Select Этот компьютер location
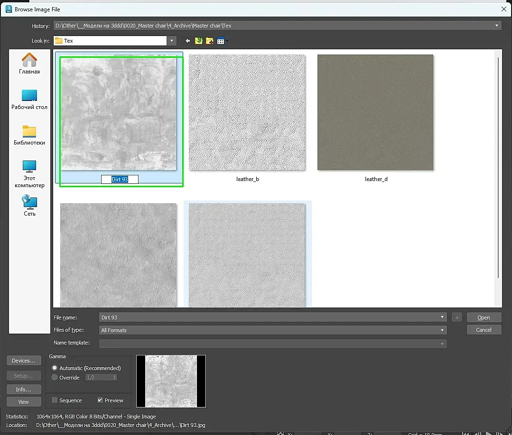This screenshot has width=512, height=435. 29,173
